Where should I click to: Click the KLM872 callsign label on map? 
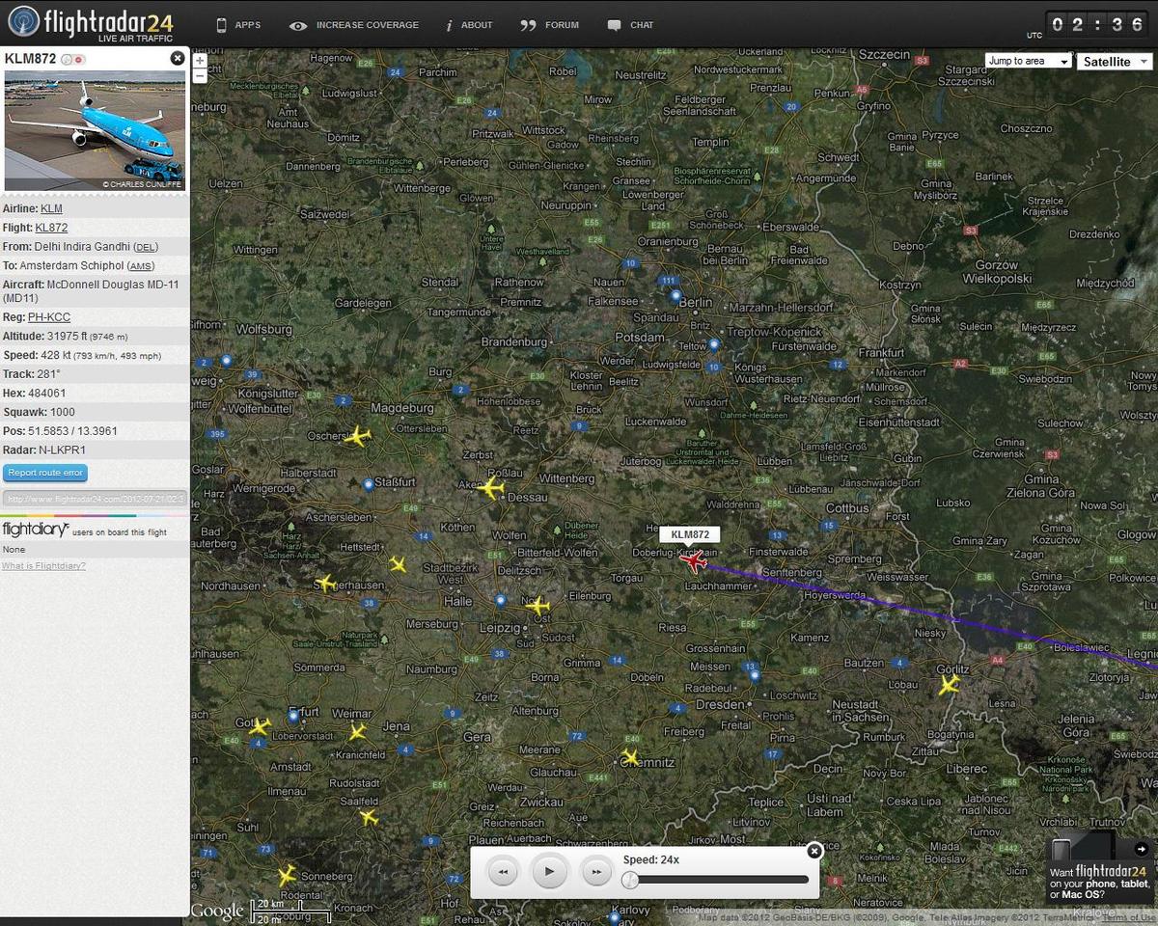click(690, 534)
